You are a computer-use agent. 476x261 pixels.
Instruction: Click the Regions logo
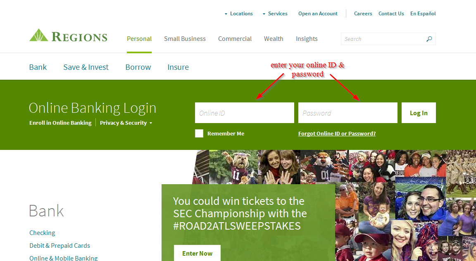coord(68,36)
